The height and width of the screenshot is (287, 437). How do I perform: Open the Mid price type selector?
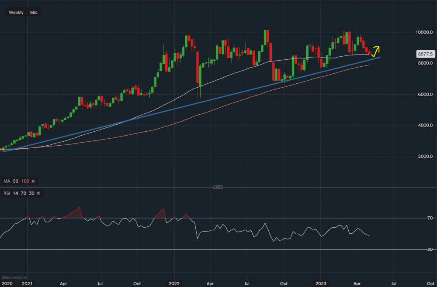pos(34,13)
